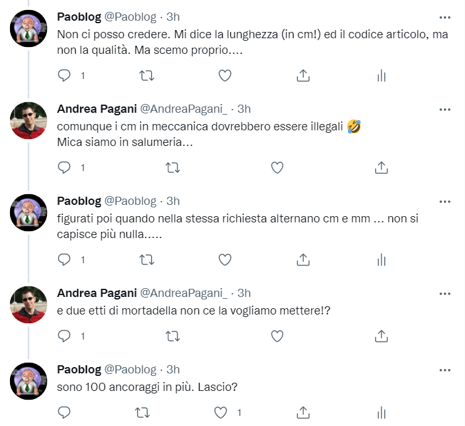Reply to the 'comunque i cm in meccanica' tweet
This screenshot has height=426, width=465.
64,167
